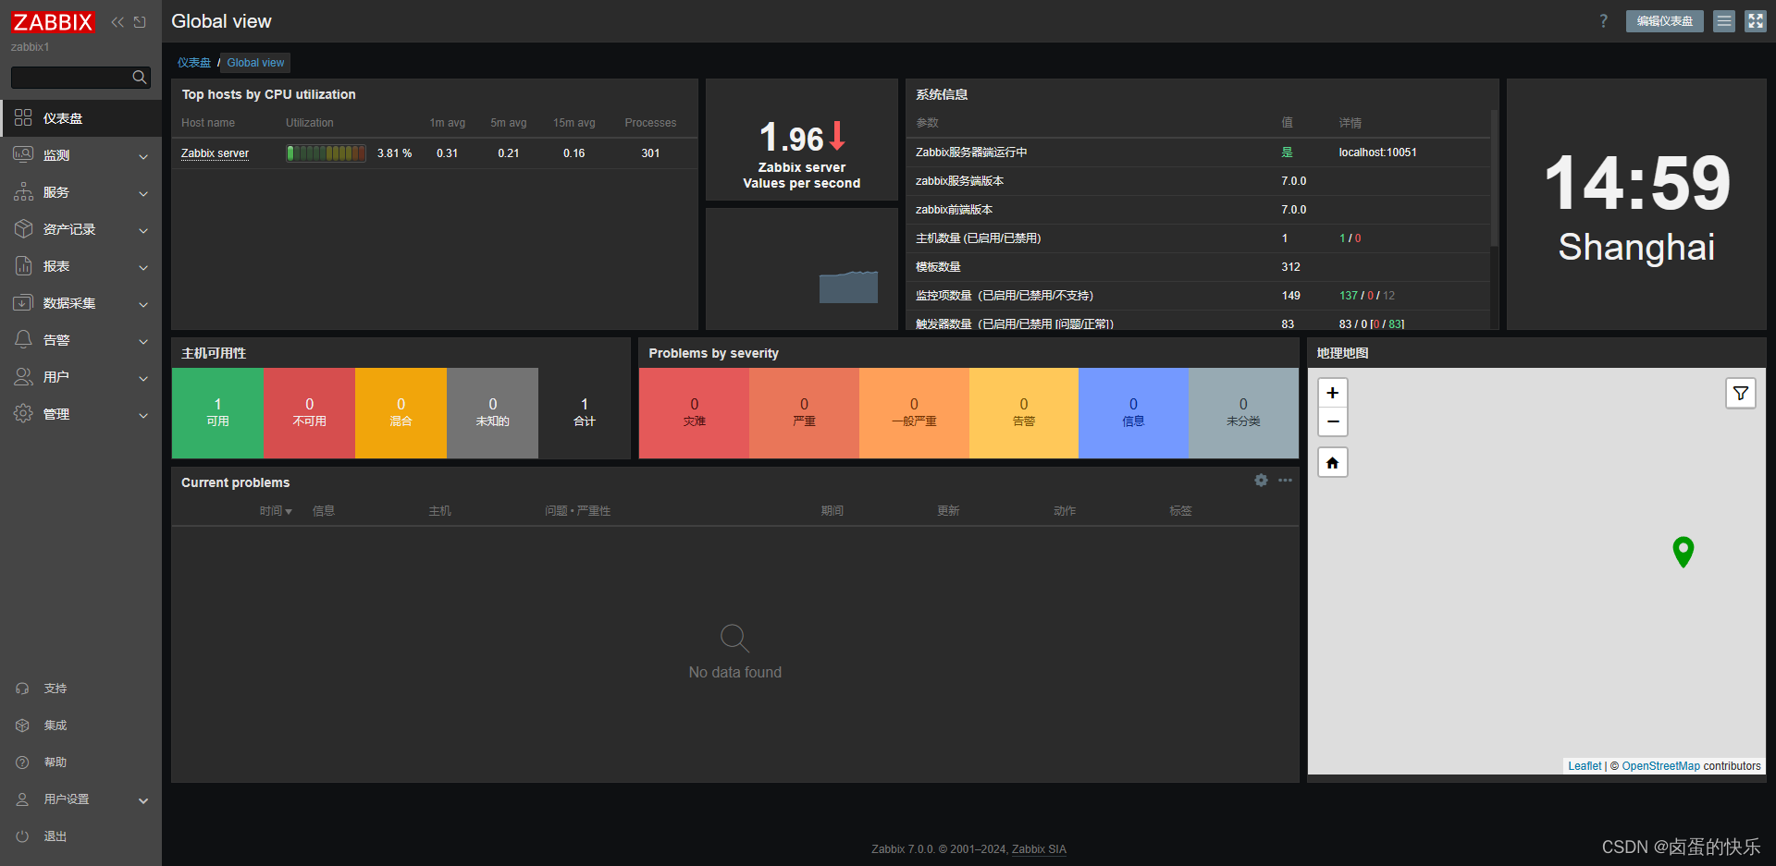The height and width of the screenshot is (866, 1776).
Task: Click the 灾难 disaster severity tile
Action: pos(694,413)
